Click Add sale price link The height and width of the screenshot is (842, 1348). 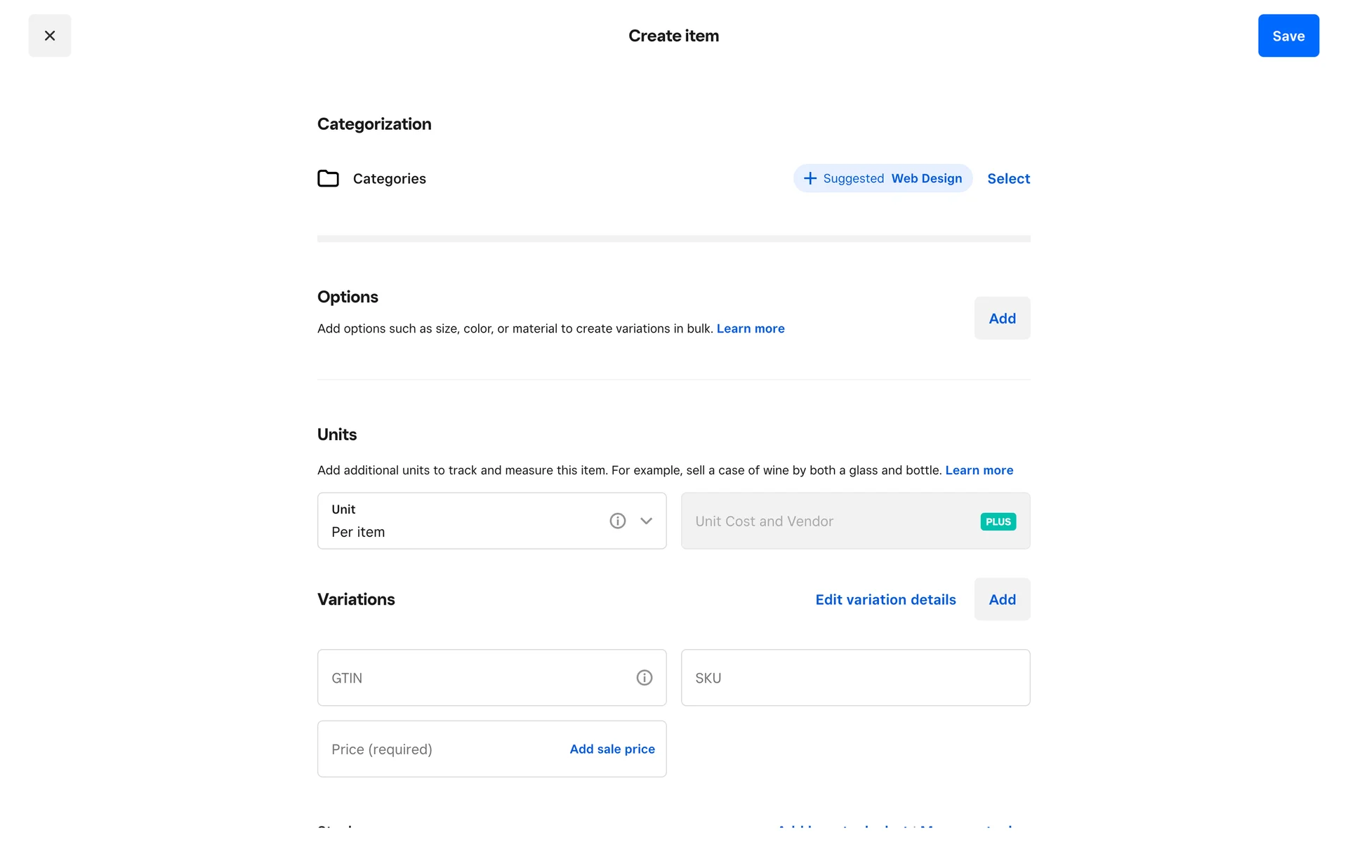tap(612, 749)
